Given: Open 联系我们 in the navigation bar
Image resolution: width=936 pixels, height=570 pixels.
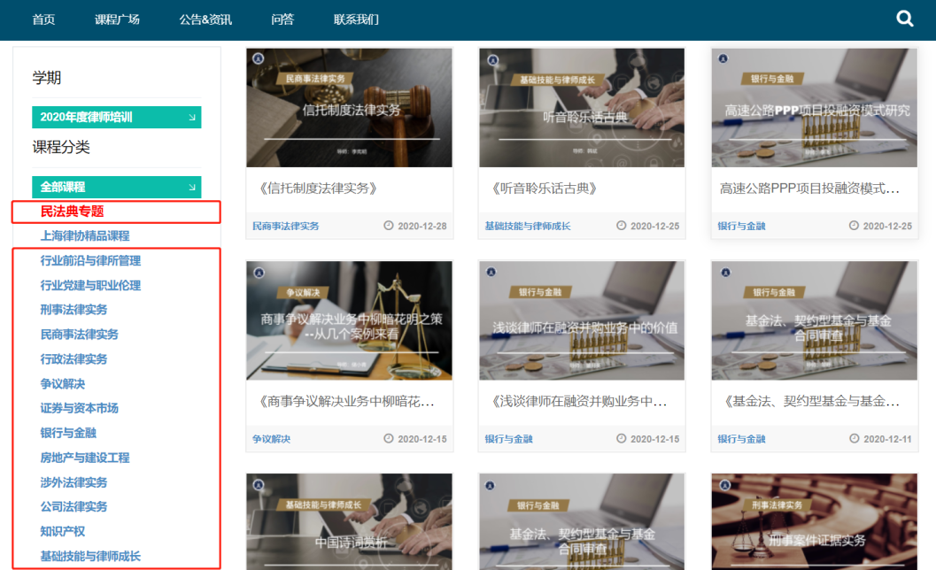Looking at the screenshot, I should click(356, 19).
